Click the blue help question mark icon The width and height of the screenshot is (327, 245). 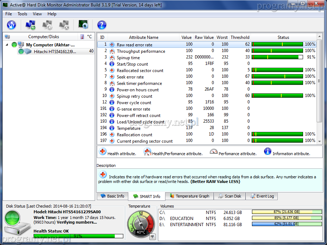[x=102, y=25]
